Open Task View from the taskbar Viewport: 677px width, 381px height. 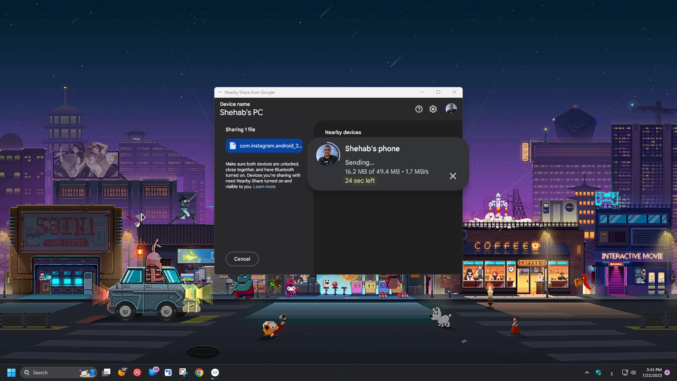[x=106, y=373]
